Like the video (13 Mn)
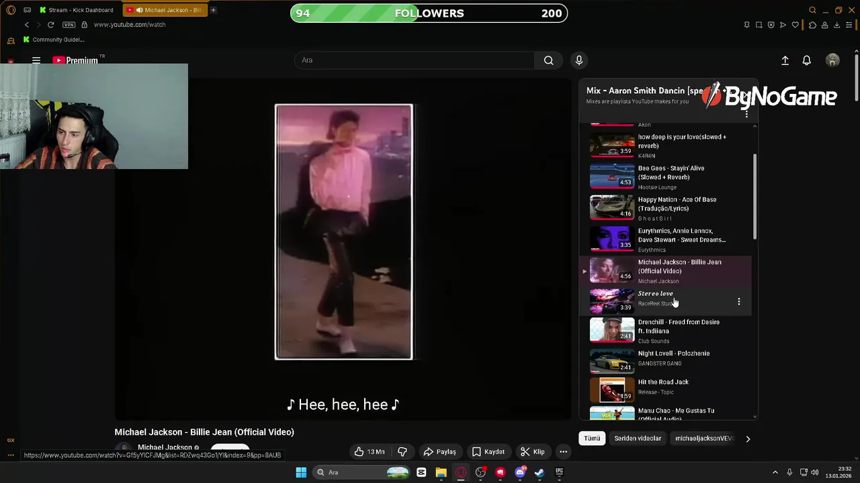Viewport: 860px width, 483px height. (370, 451)
